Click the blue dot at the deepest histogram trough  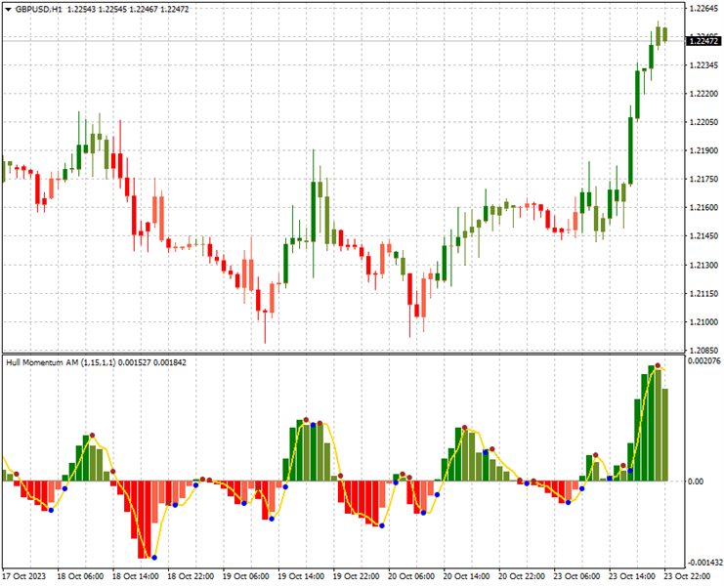pos(154,558)
